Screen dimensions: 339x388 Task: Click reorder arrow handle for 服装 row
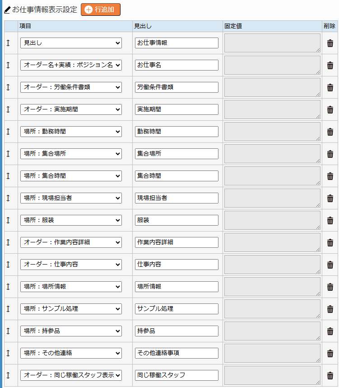[x=8, y=220]
